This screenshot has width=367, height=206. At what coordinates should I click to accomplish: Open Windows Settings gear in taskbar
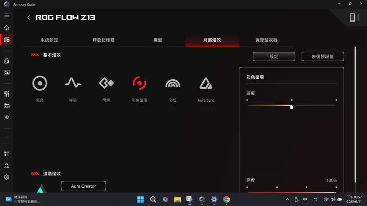point(214,199)
